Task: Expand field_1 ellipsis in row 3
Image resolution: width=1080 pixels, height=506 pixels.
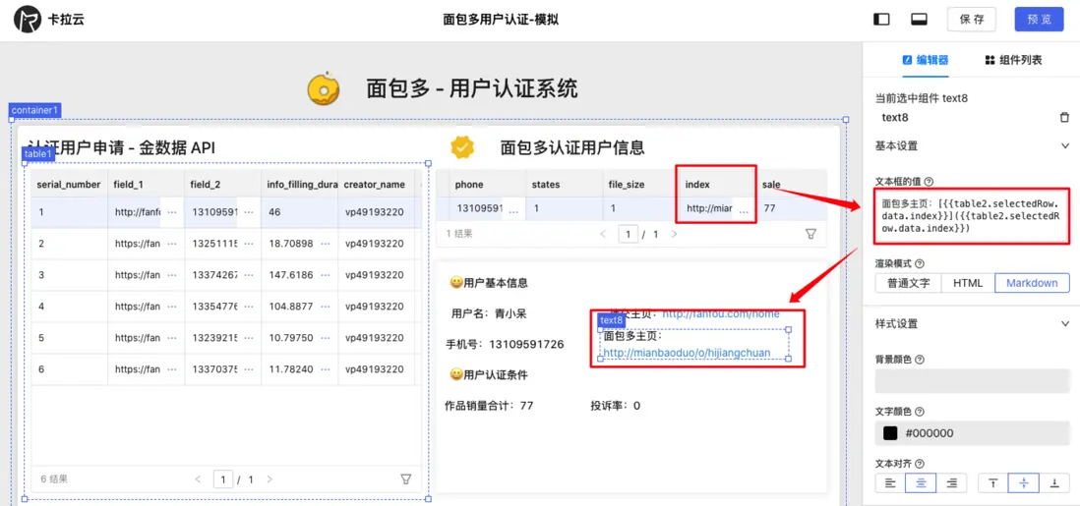Action: point(171,275)
